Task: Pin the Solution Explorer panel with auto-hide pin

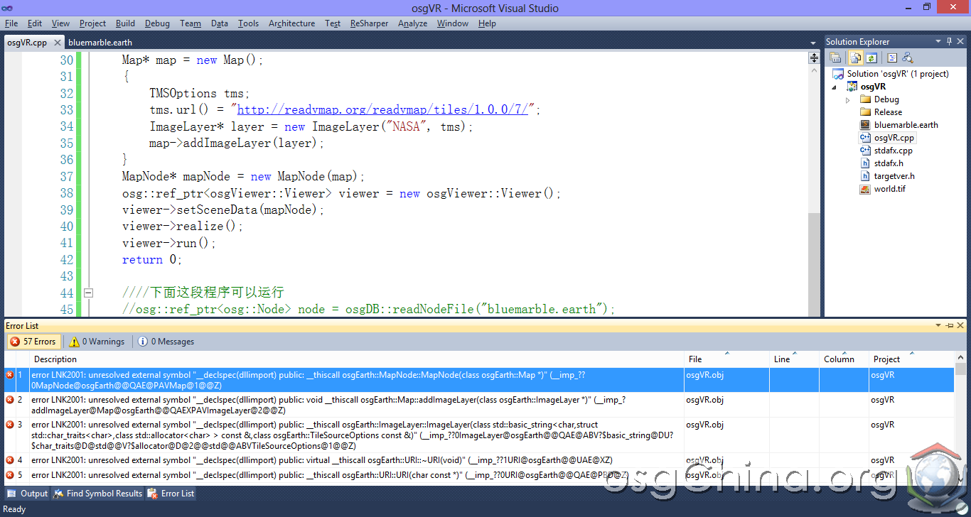Action: click(x=950, y=41)
